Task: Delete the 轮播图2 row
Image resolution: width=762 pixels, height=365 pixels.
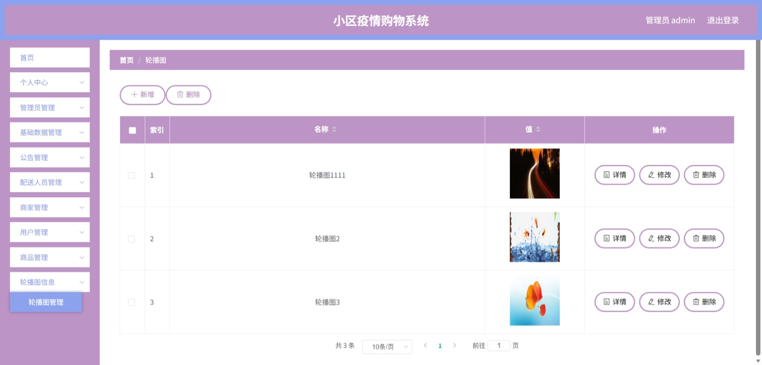Action: pos(704,238)
